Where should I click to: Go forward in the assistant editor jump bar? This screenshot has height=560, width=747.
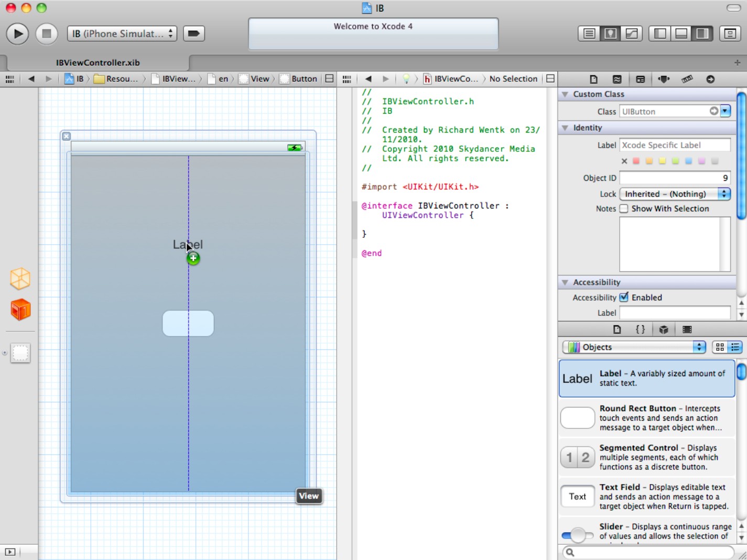[386, 79]
